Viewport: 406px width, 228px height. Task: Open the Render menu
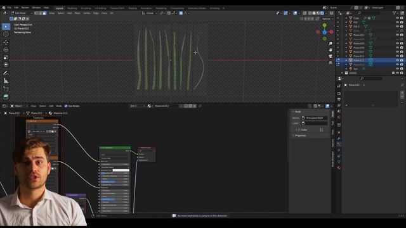click(25, 8)
